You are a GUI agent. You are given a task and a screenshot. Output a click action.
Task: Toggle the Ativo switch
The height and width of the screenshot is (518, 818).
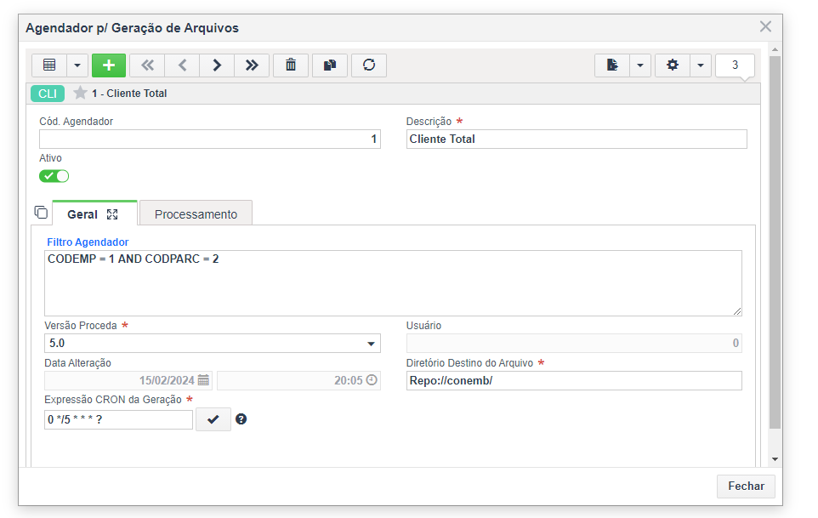54,176
